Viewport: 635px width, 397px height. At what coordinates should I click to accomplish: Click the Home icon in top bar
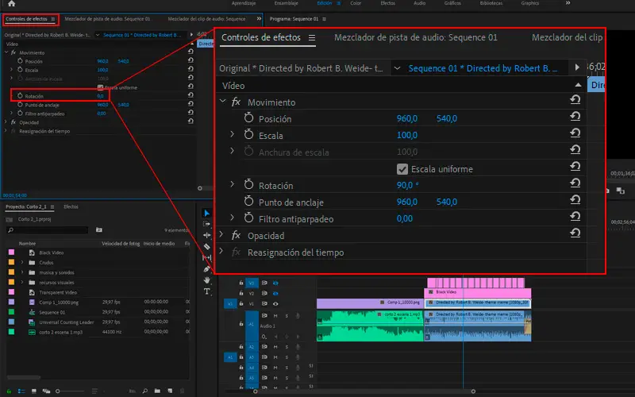pyautogui.click(x=11, y=4)
